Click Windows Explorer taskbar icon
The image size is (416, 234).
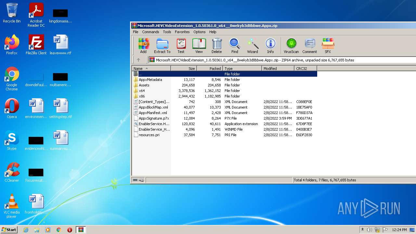[37, 230]
